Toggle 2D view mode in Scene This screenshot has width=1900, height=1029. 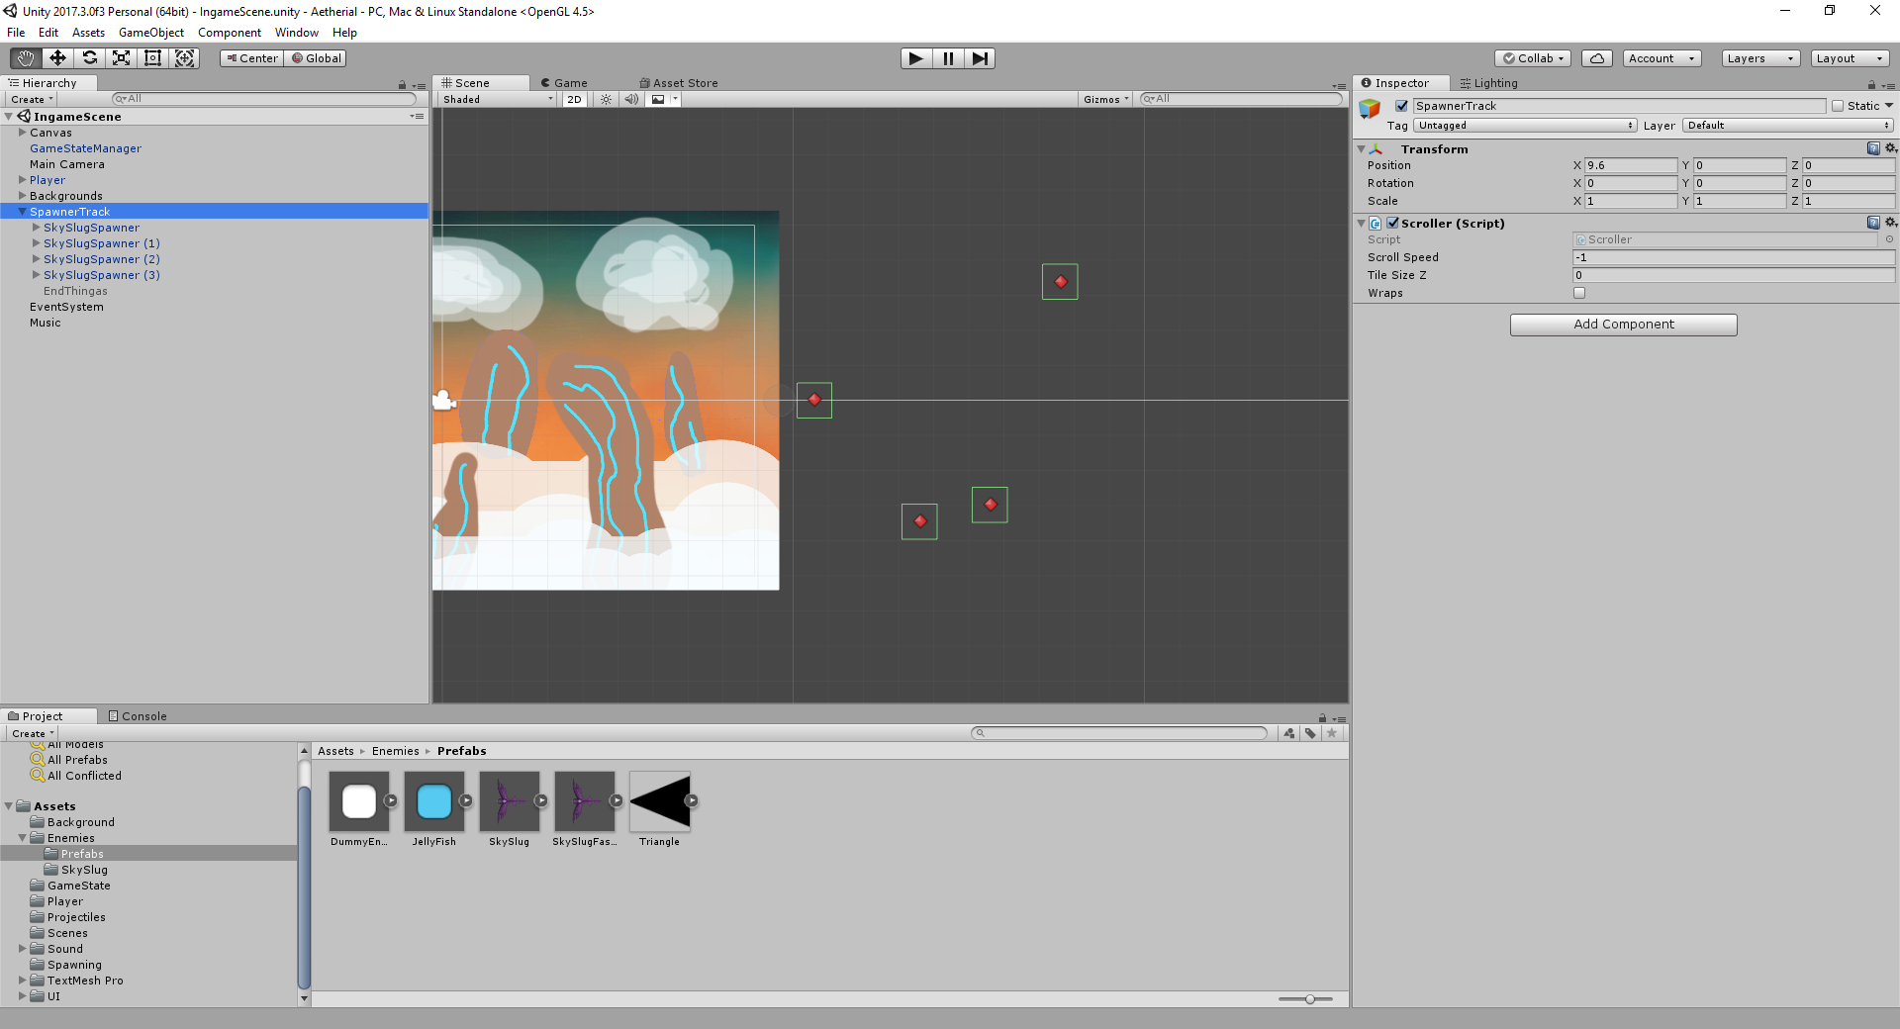pos(574,100)
